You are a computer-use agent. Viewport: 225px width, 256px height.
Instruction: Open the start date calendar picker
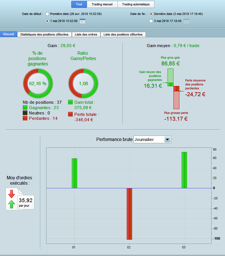(x=83, y=21)
